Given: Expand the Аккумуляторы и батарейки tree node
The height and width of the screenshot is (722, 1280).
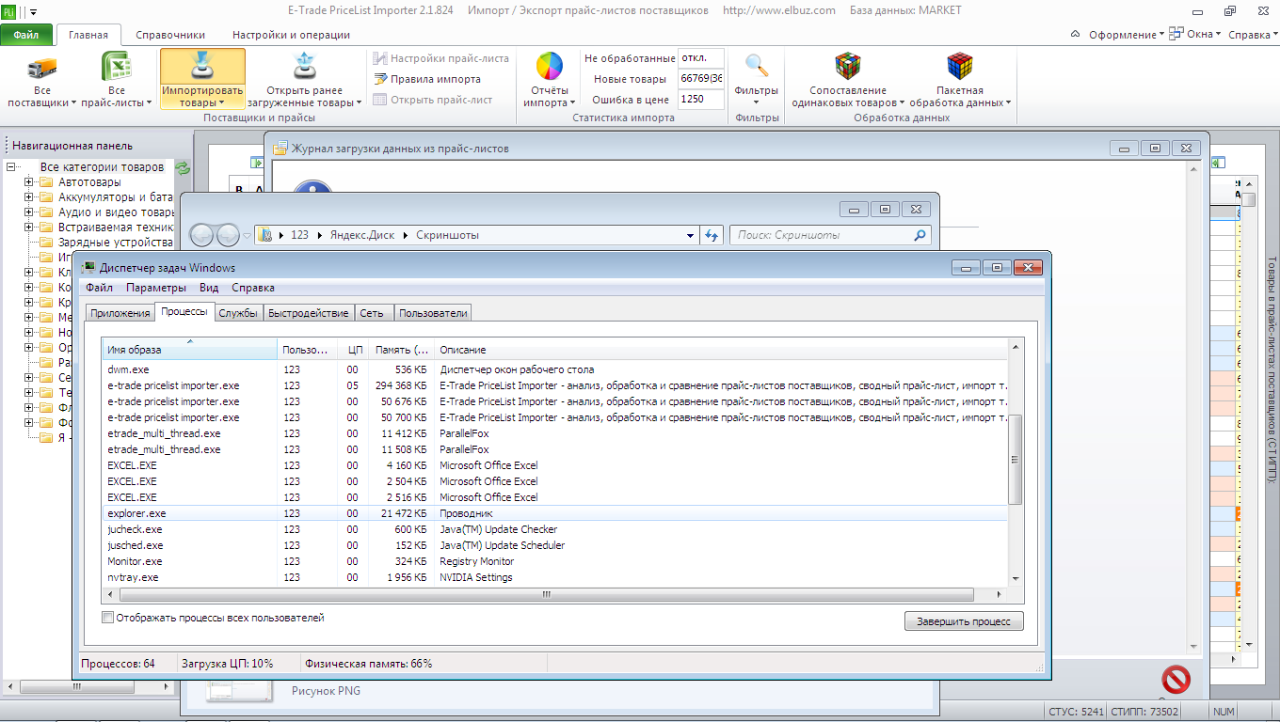Looking at the screenshot, I should 29,197.
